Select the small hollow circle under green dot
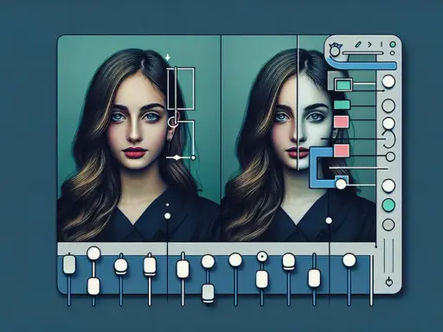The width and height of the screenshot is (443, 332). (392, 53)
